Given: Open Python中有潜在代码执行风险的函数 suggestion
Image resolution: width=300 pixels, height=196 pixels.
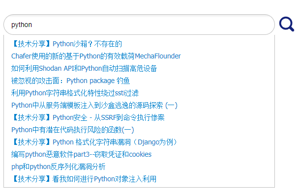Looking at the screenshot, I should coord(73,130).
